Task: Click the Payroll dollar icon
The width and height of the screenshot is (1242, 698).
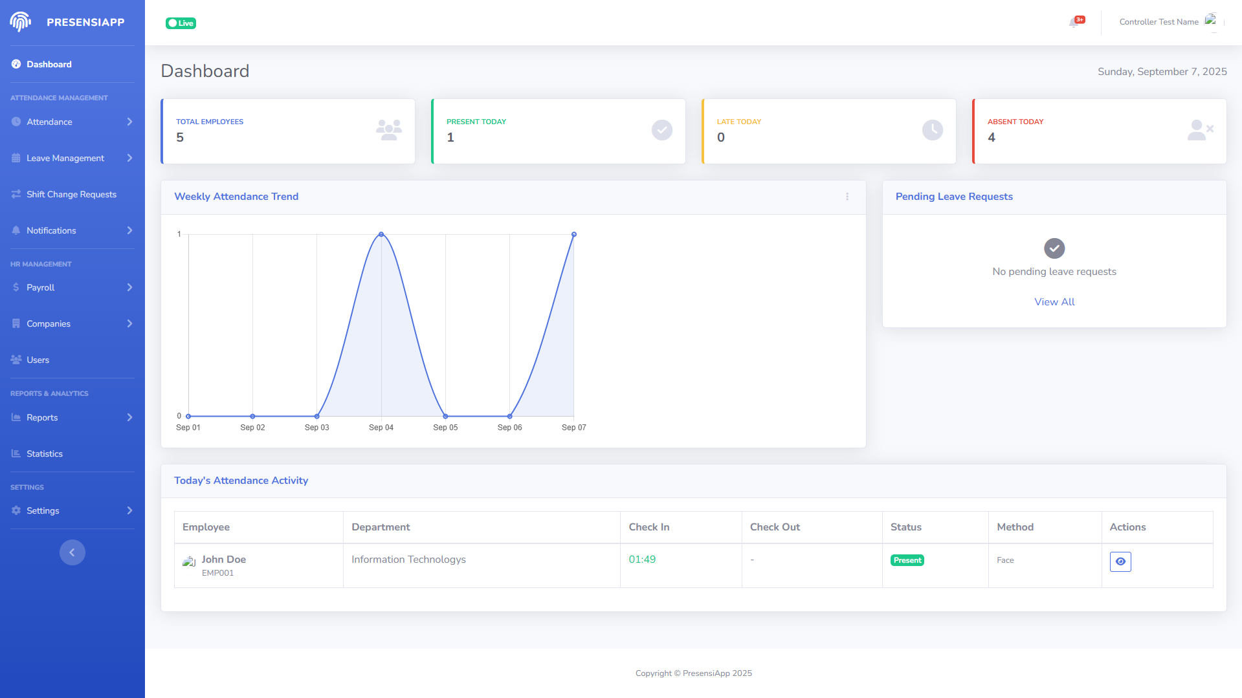Action: click(16, 287)
